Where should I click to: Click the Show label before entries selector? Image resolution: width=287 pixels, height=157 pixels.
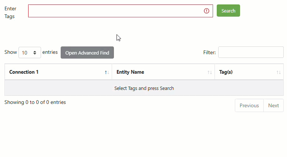[11, 52]
